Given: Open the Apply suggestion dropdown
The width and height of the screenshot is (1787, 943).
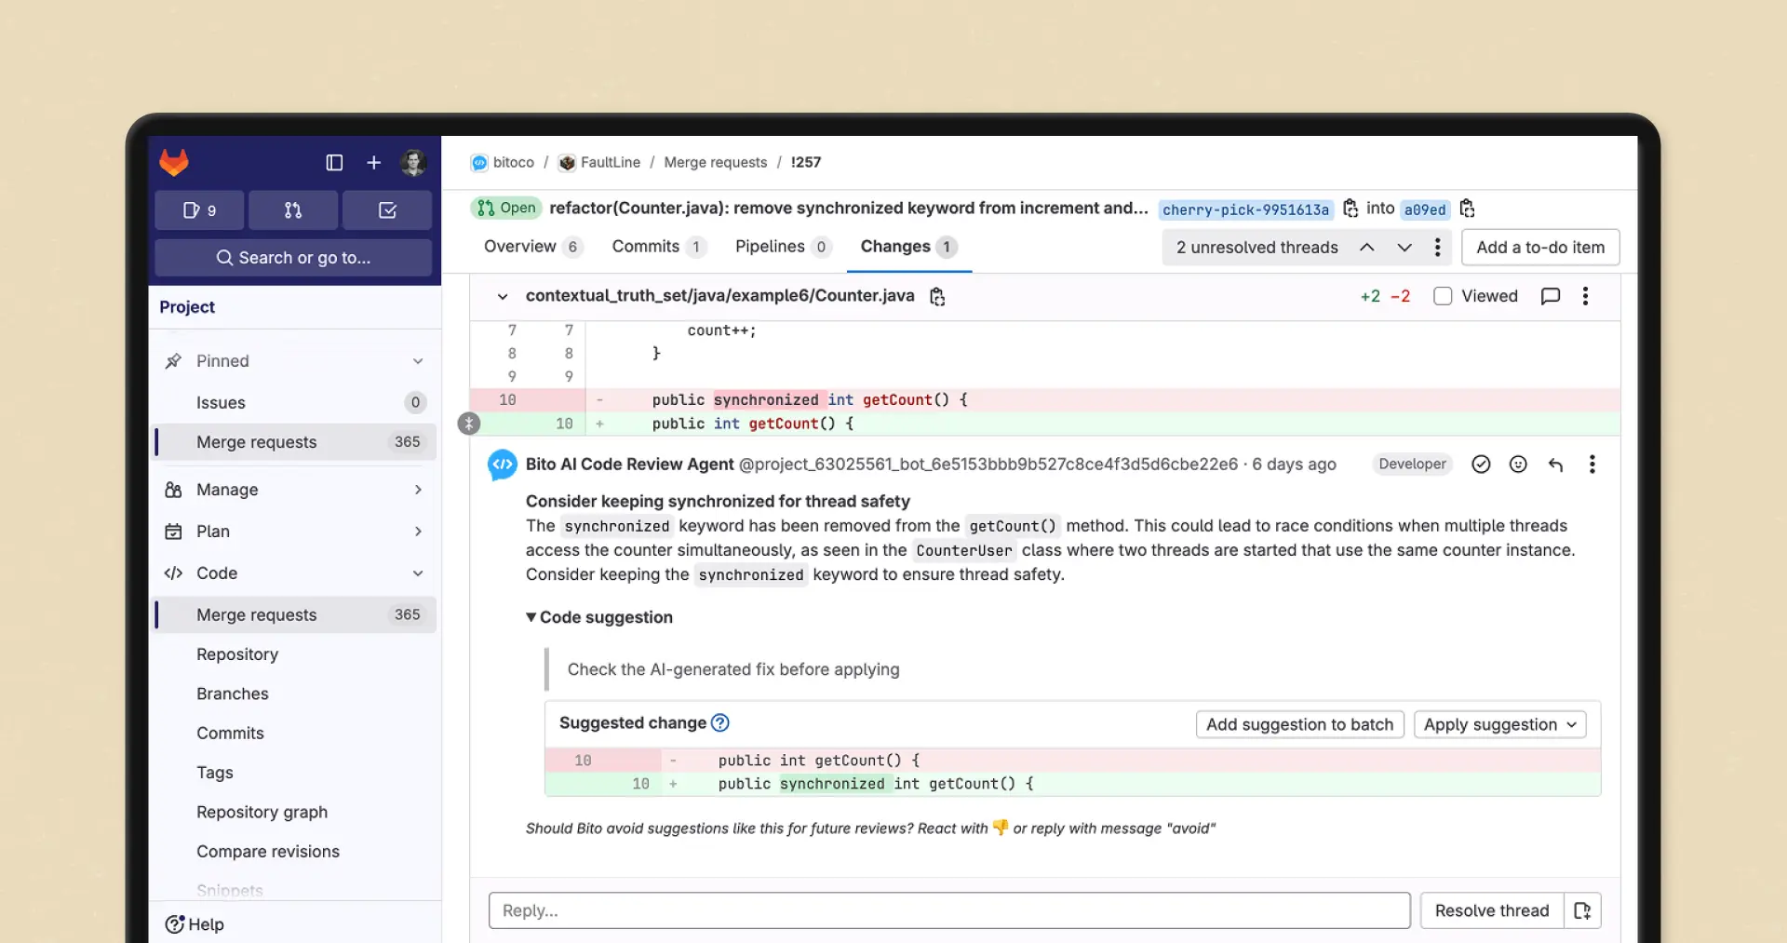Looking at the screenshot, I should [1499, 725].
